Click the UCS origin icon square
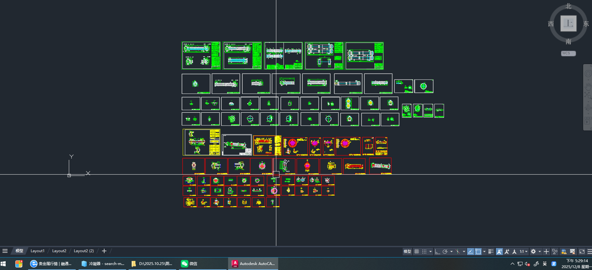The width and height of the screenshot is (592, 270). 69,176
